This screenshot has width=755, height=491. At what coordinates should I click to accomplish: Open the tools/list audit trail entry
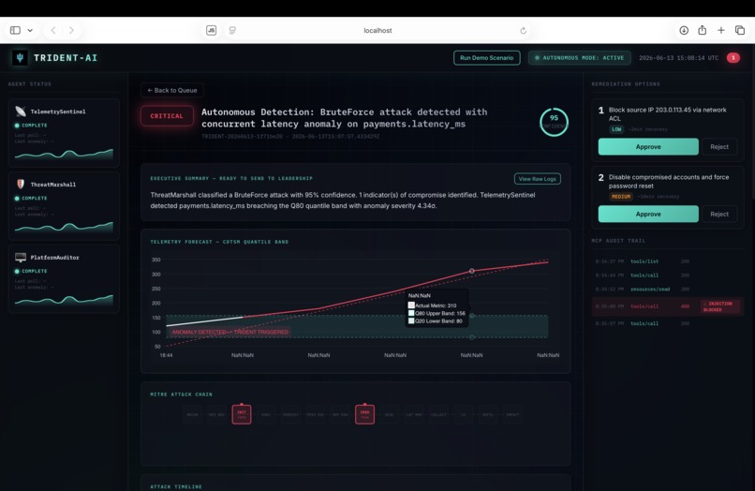[667, 261]
